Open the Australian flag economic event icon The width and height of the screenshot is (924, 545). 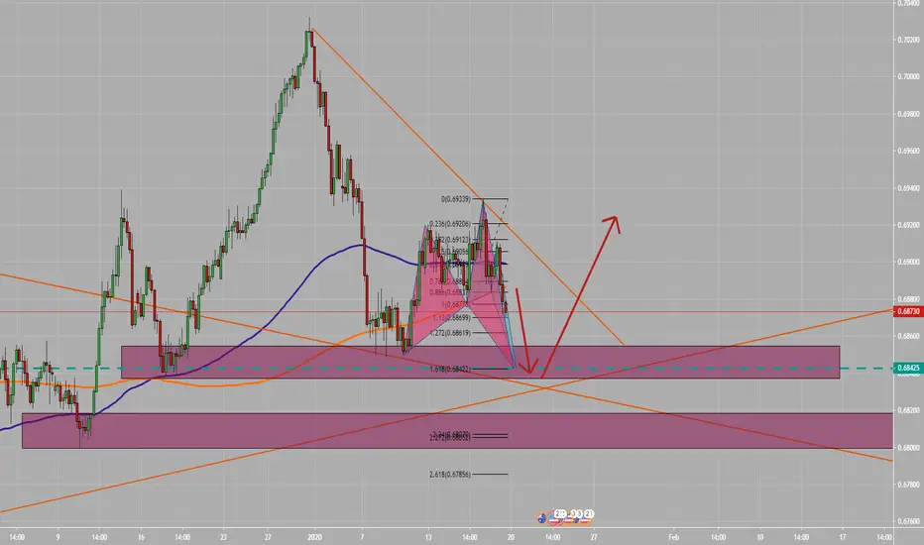point(541,519)
